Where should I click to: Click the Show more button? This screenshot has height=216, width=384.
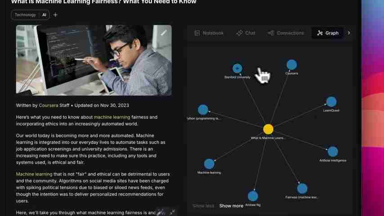pos(231,206)
